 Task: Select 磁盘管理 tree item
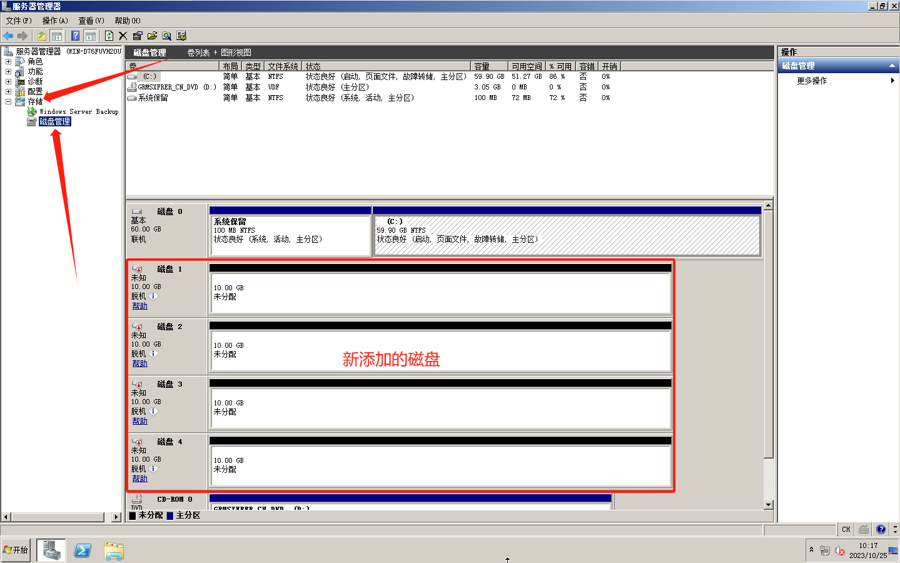point(55,121)
